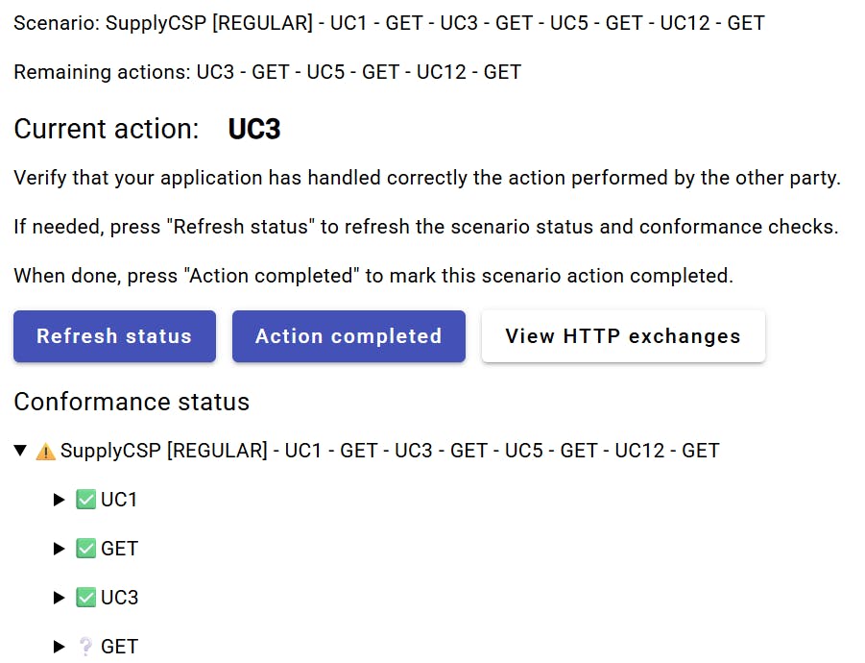Select the UC1 tree item label

coord(119,500)
